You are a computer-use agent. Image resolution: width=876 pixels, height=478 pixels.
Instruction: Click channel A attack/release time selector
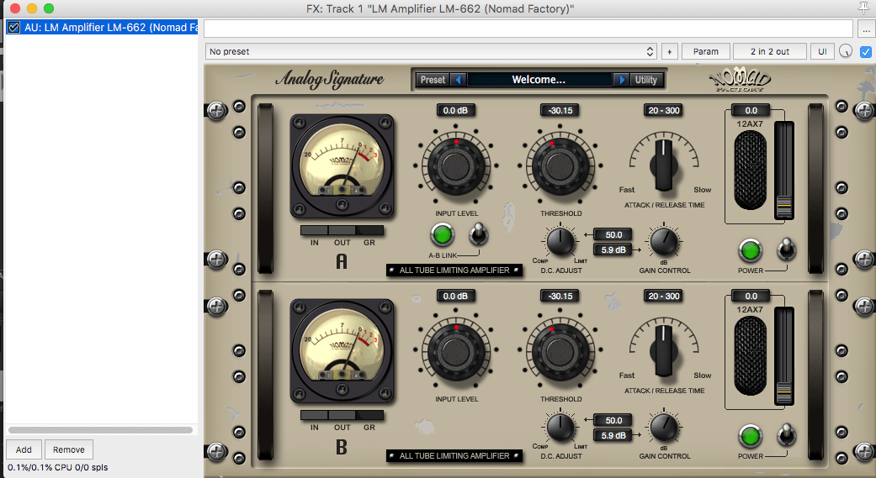[664, 165]
